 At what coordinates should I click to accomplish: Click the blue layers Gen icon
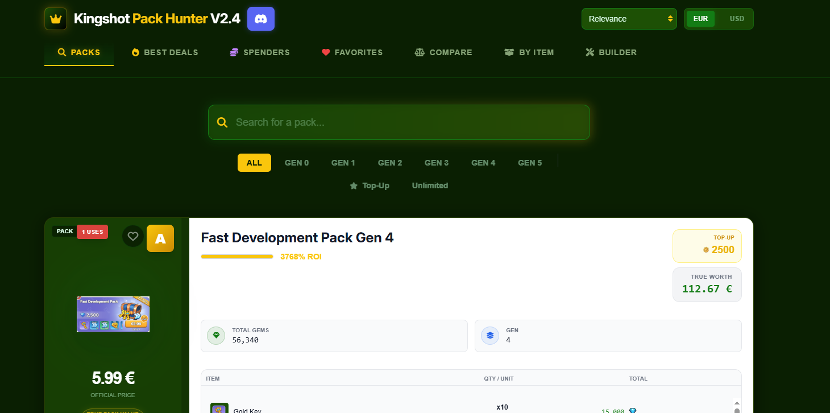point(490,336)
